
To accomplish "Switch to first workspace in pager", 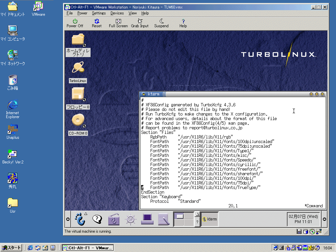I will click(179, 216).
